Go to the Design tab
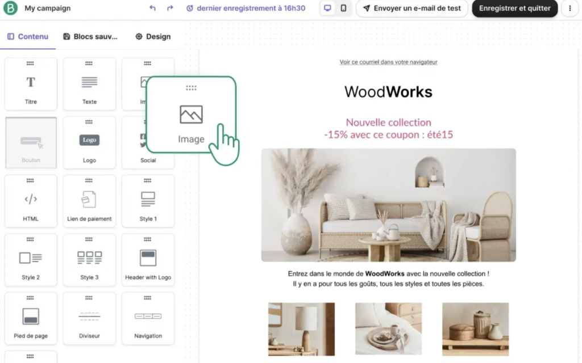The width and height of the screenshot is (582, 363). (x=153, y=36)
